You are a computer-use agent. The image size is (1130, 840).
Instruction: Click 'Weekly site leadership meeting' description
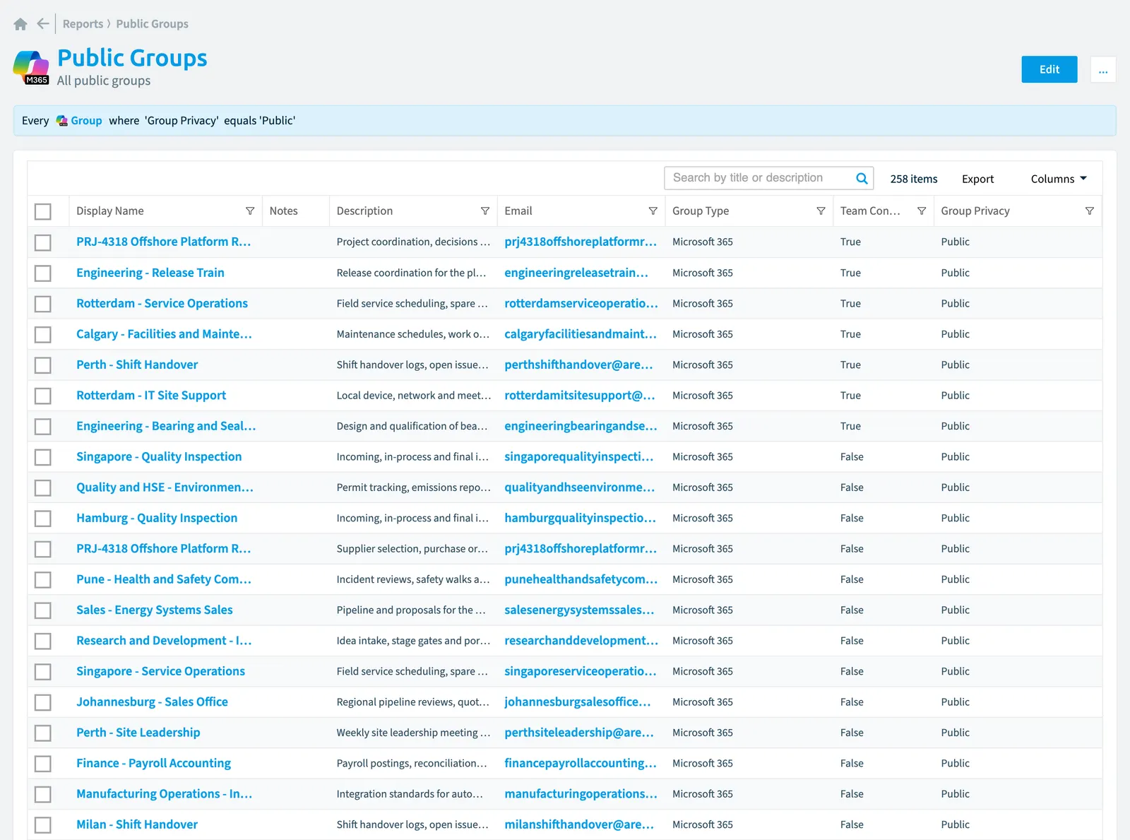413,733
